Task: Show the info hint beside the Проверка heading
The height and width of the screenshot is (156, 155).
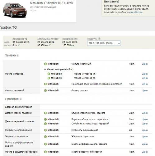Action: pos(21,99)
